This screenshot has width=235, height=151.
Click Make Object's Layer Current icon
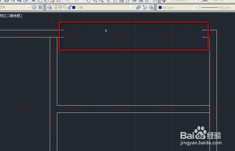click(x=138, y=7)
